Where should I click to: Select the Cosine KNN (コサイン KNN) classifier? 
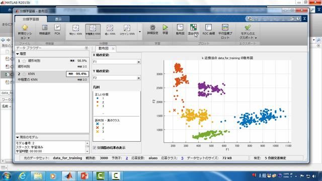(x=127, y=30)
